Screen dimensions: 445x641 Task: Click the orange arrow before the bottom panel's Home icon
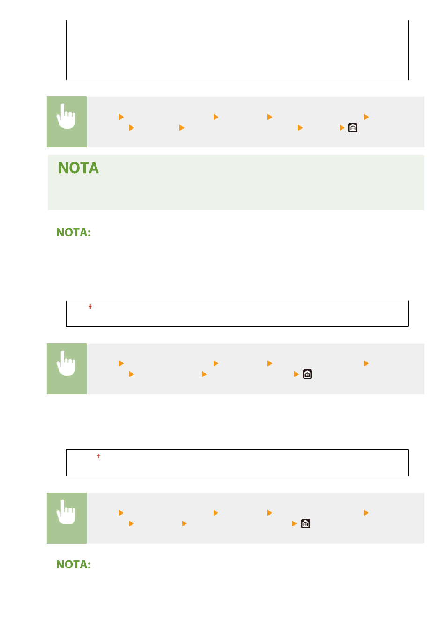(294, 523)
